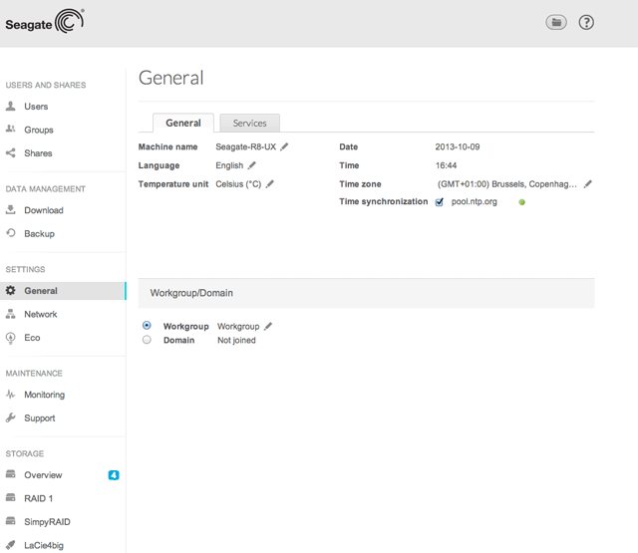Click the Eco bulb icon
This screenshot has height=553, width=638.
pyautogui.click(x=11, y=338)
